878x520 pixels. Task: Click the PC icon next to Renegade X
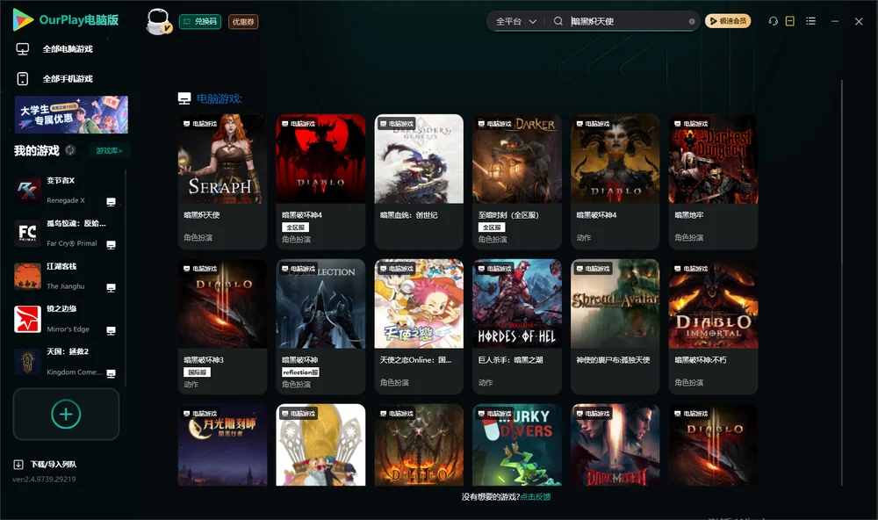coord(111,202)
